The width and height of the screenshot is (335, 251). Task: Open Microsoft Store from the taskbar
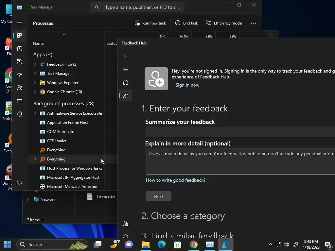[177, 244]
